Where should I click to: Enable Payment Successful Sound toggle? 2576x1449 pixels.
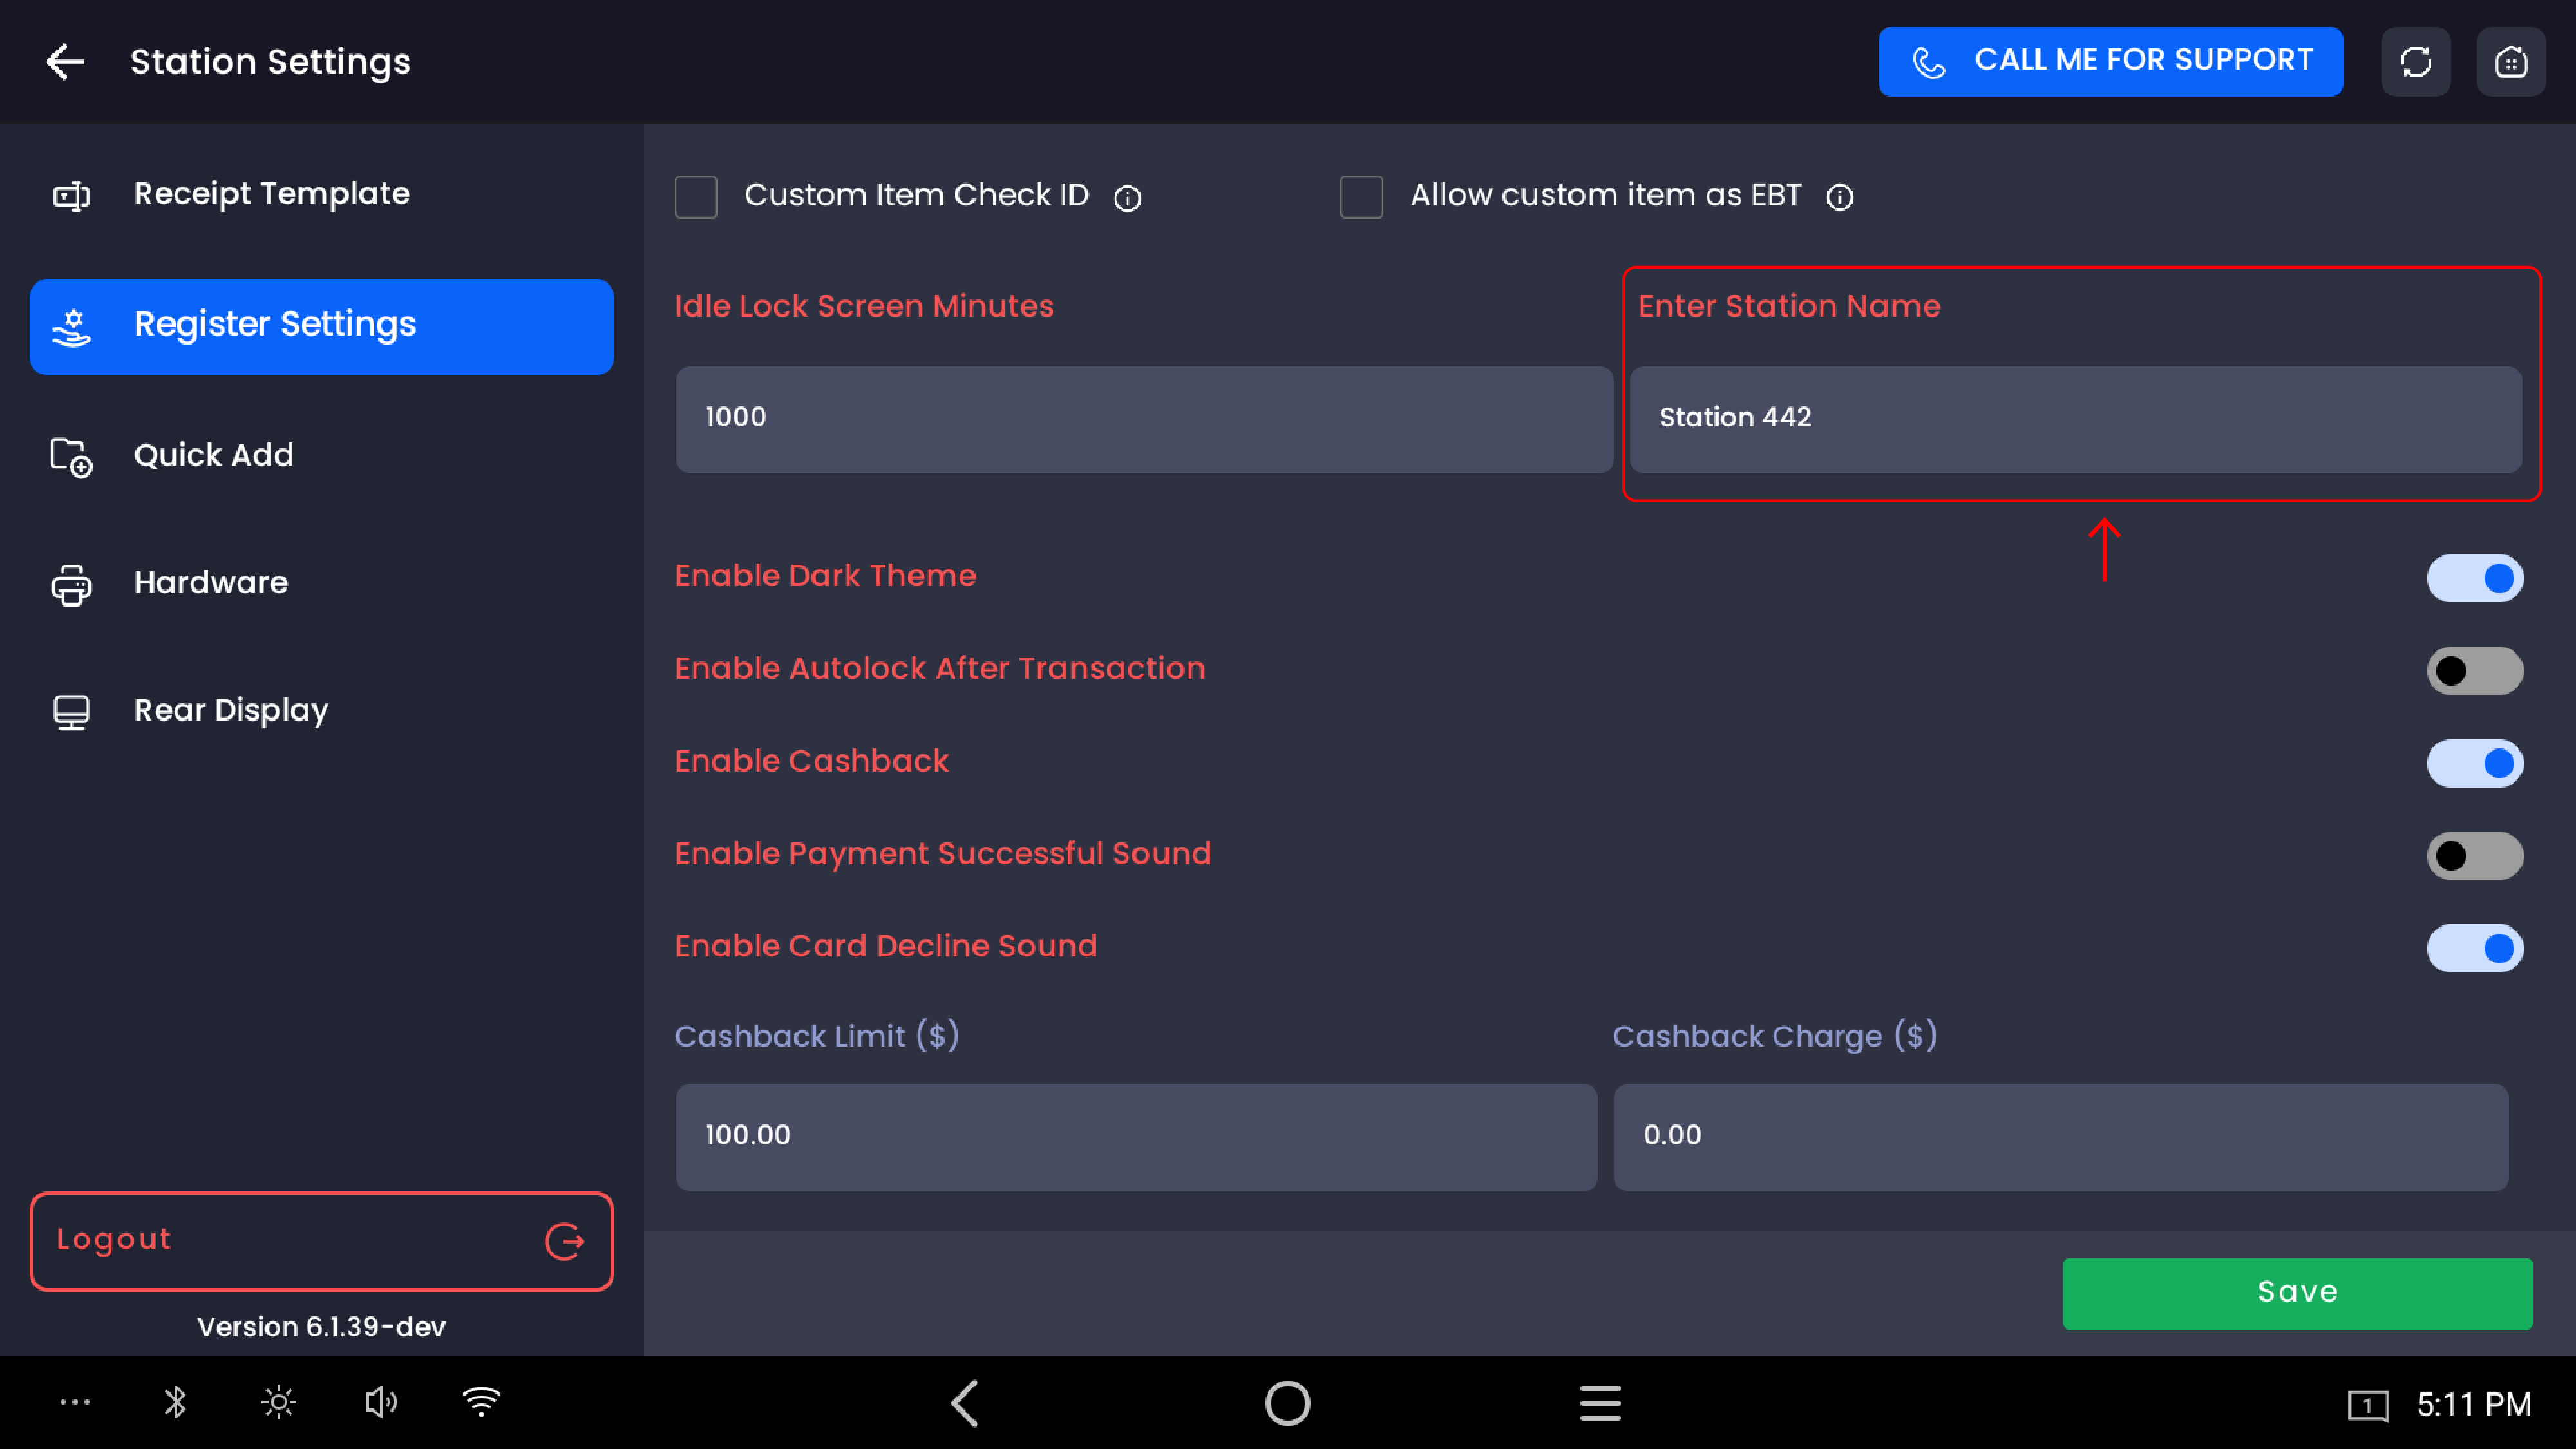click(x=2474, y=856)
